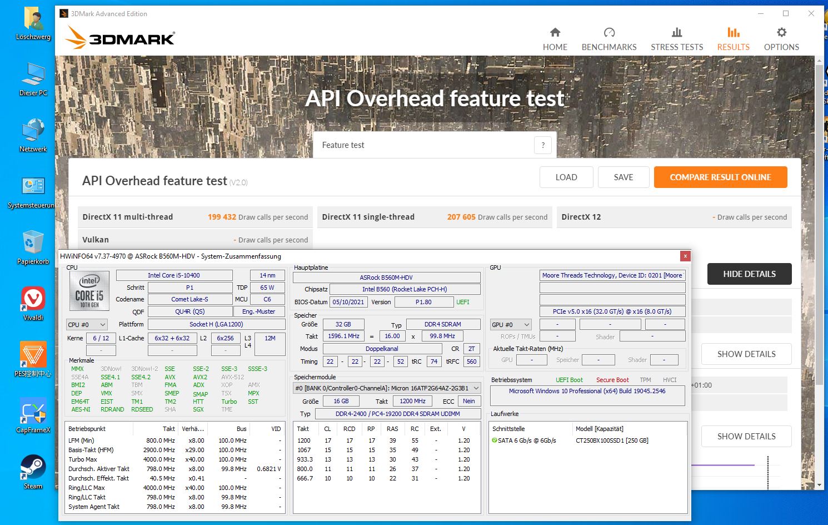Close the HWiNFO64 summary window
The width and height of the screenshot is (828, 525).
685,256
